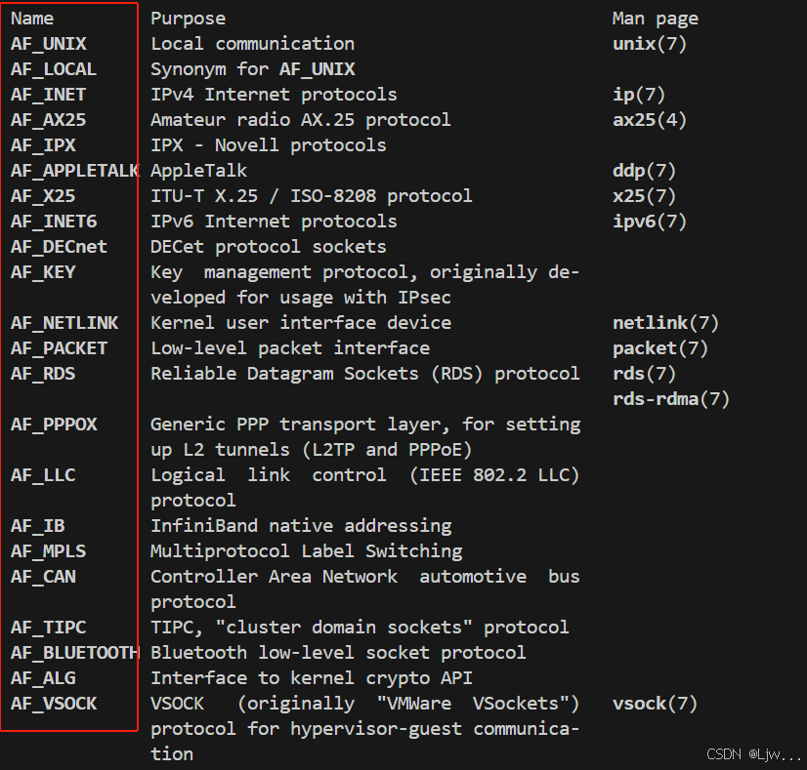Click the Name column header
807x770 pixels.
coord(32,19)
